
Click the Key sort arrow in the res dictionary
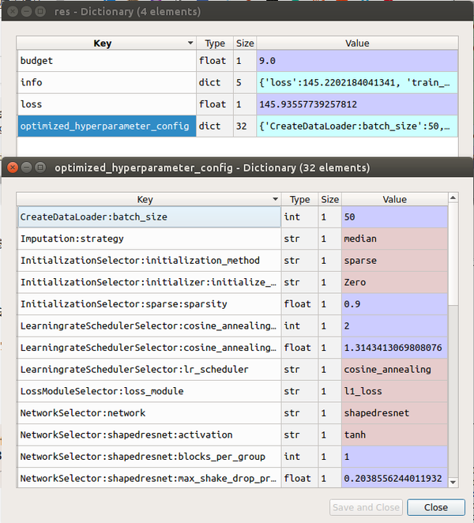tap(190, 43)
